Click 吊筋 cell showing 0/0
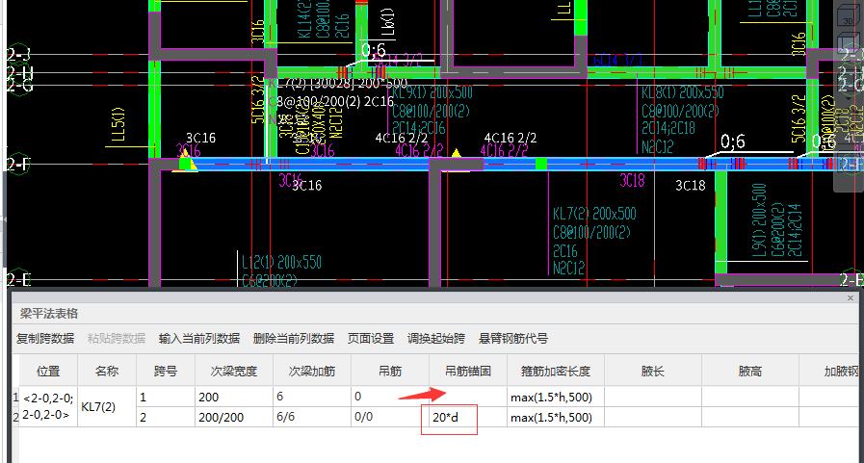Viewport: 864px width, 463px height. coord(390,417)
